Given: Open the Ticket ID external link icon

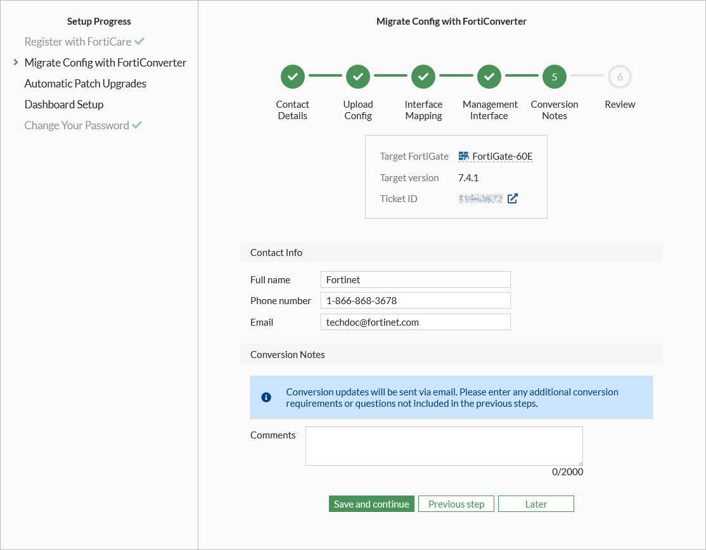Looking at the screenshot, I should (x=513, y=198).
